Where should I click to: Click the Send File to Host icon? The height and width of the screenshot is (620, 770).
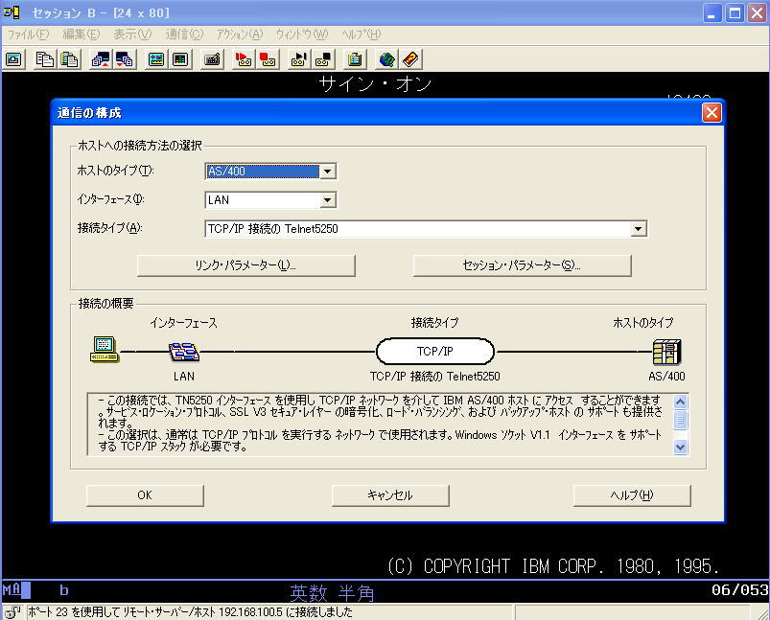[101, 59]
